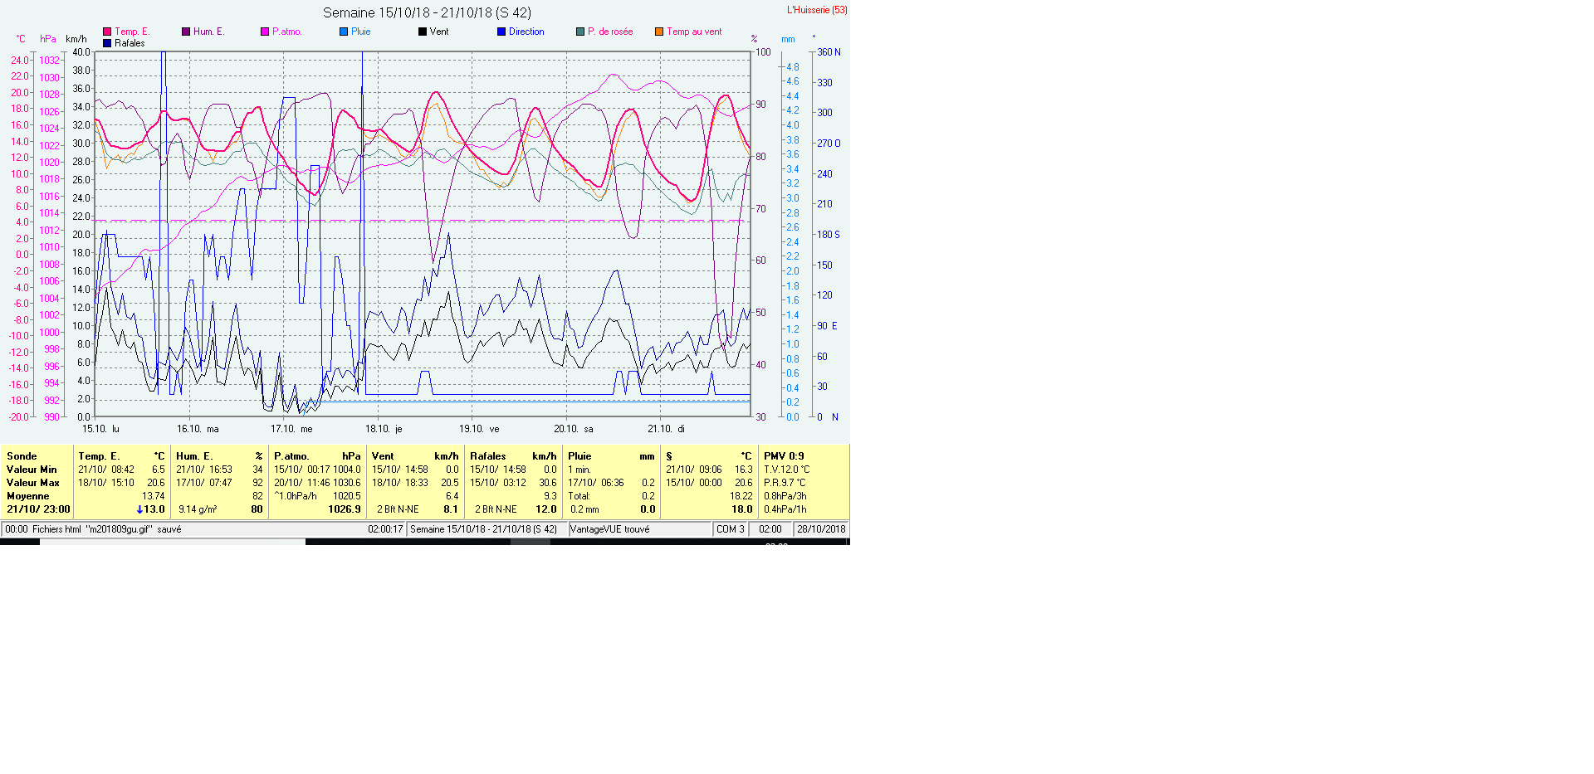Select the 'P. de rosée' legend label
Image resolution: width=1594 pixels, height=774 pixels.
tap(610, 32)
